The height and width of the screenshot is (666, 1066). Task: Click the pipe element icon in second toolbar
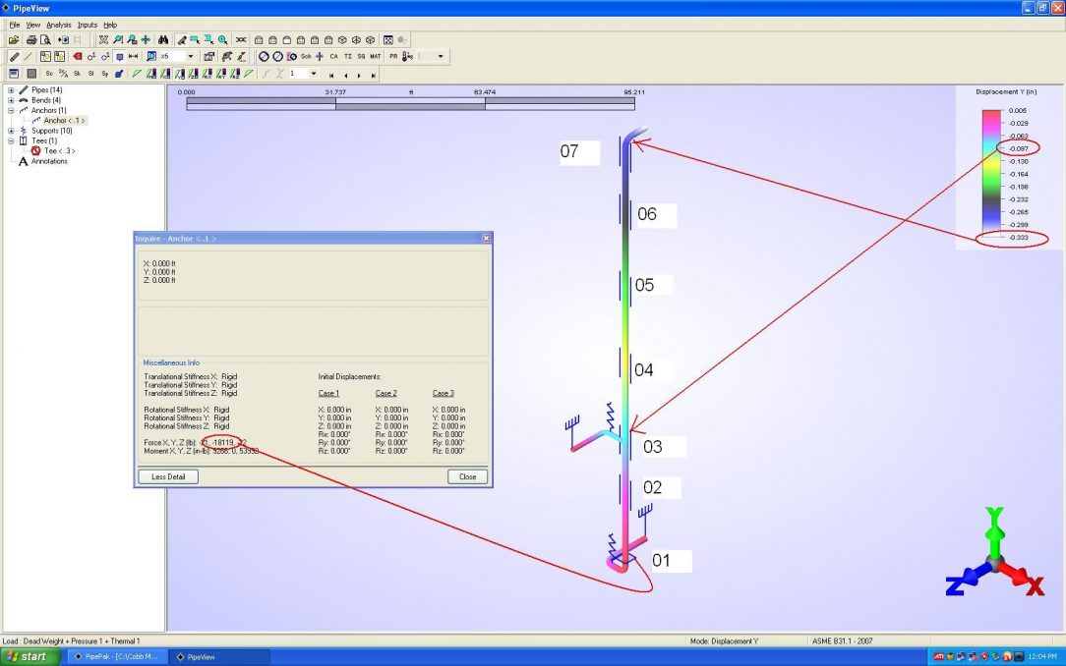tap(15, 56)
